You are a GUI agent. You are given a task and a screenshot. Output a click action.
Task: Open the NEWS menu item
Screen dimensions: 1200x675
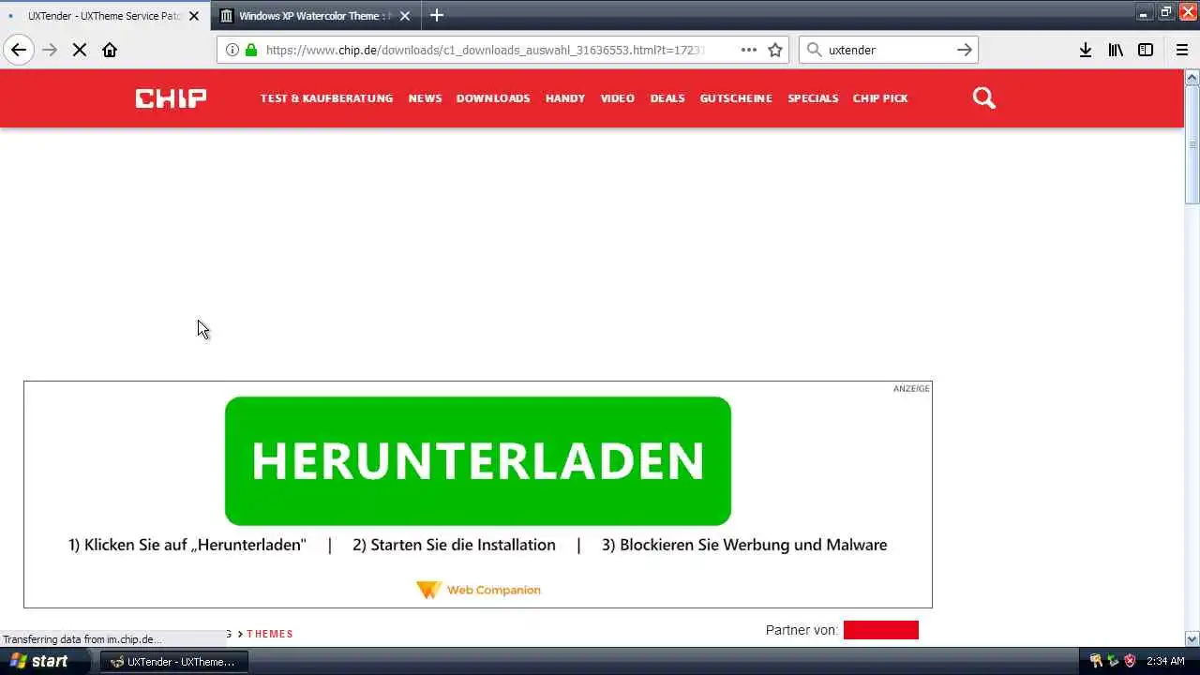coord(425,98)
